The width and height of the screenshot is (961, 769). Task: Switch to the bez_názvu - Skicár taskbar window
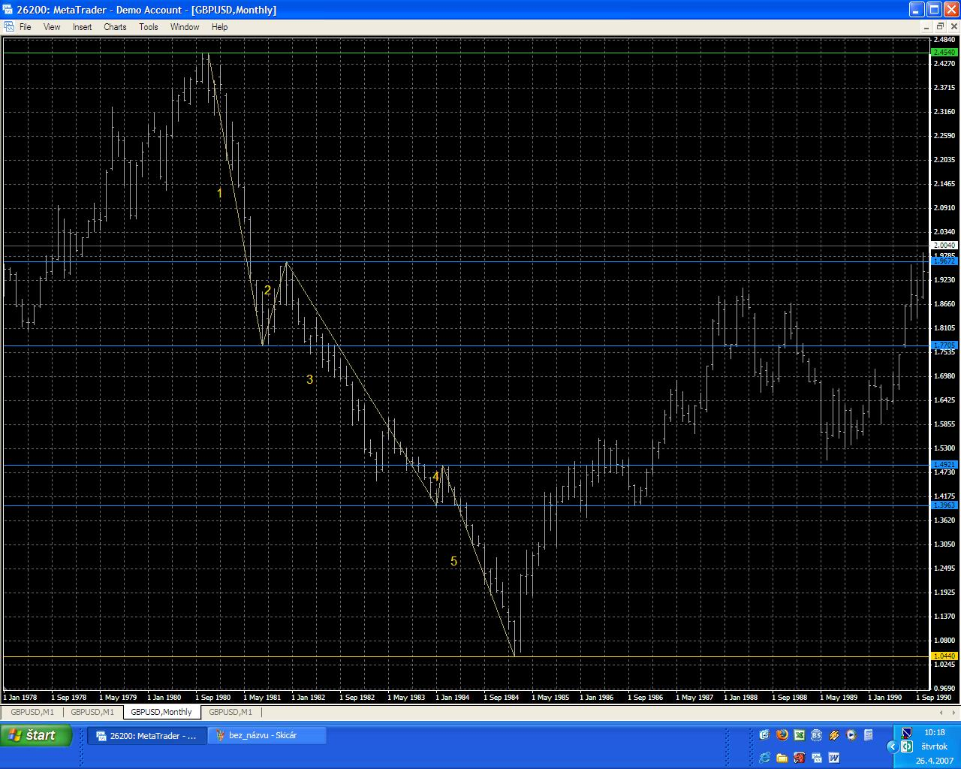point(267,736)
